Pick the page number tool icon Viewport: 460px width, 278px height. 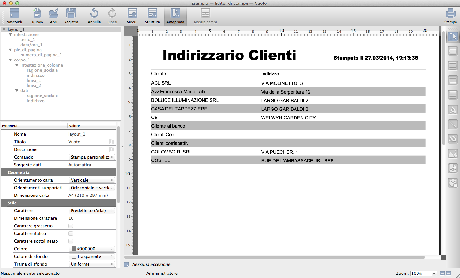[453, 168]
